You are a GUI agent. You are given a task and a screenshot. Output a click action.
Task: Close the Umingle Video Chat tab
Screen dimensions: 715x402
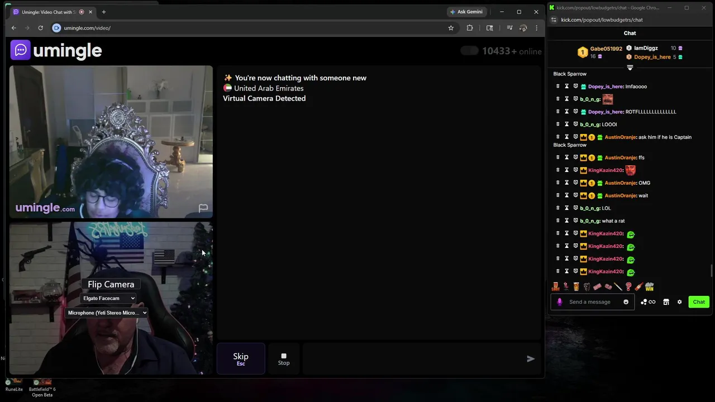pos(90,12)
